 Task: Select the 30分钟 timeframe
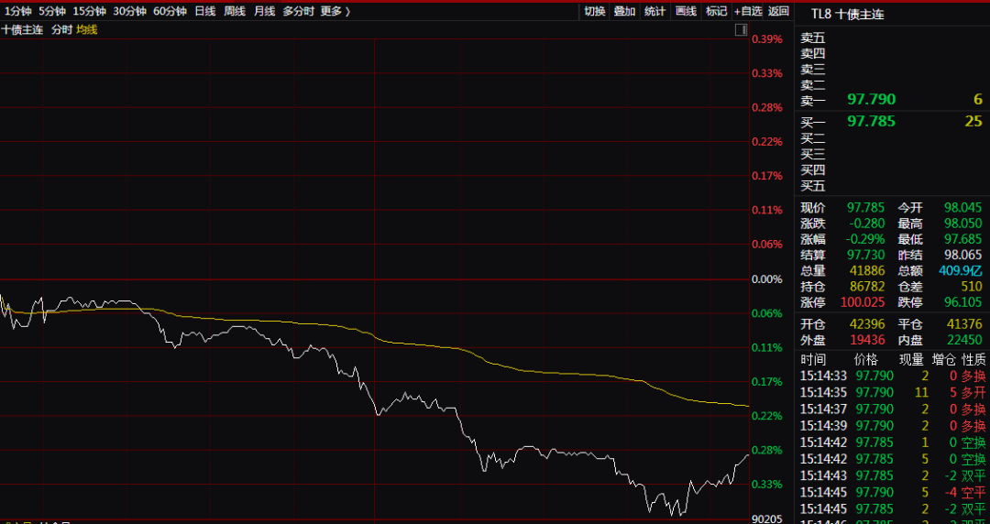coord(129,11)
